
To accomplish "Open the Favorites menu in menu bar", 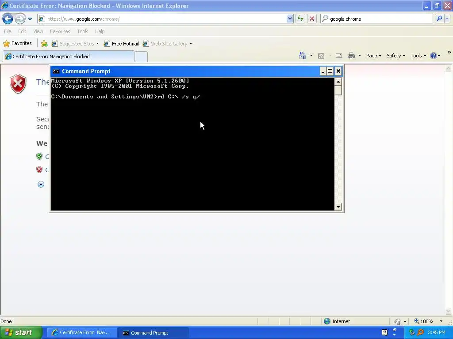I will tap(60, 31).
